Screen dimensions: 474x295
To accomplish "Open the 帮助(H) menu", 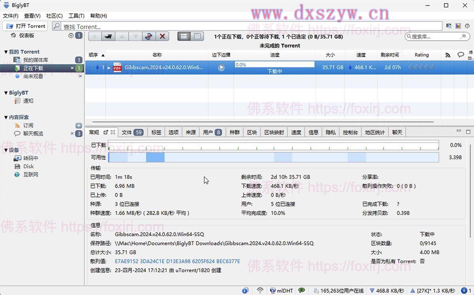I will click(x=98, y=16).
